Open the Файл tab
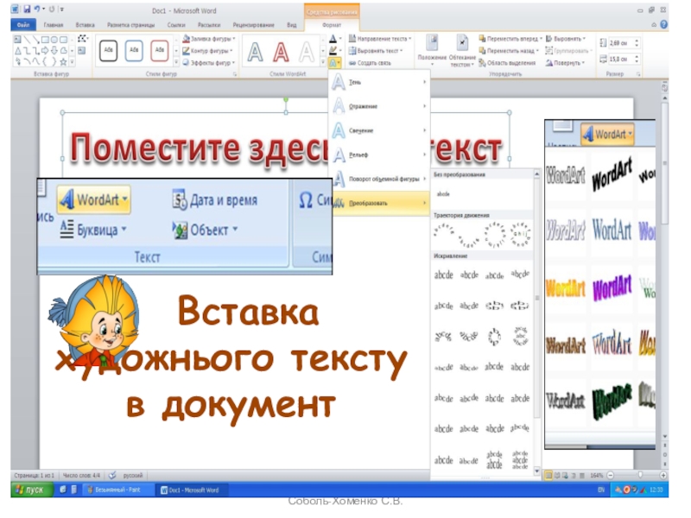The height and width of the screenshot is (518, 691). point(23,25)
